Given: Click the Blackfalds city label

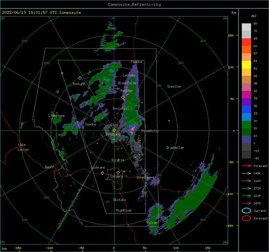Looking at the screenshot, I should click(x=127, y=83).
